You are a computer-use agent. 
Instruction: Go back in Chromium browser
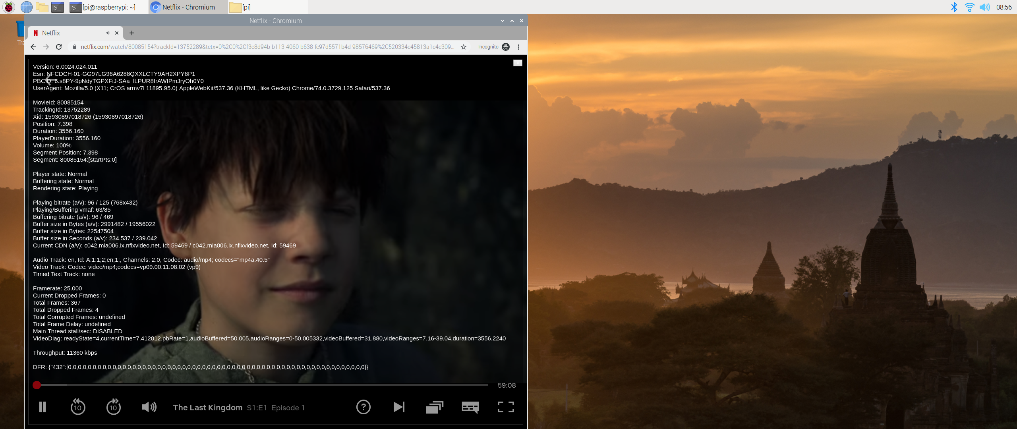click(x=33, y=47)
